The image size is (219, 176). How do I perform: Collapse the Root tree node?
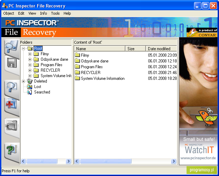pyautogui.click(x=24, y=48)
